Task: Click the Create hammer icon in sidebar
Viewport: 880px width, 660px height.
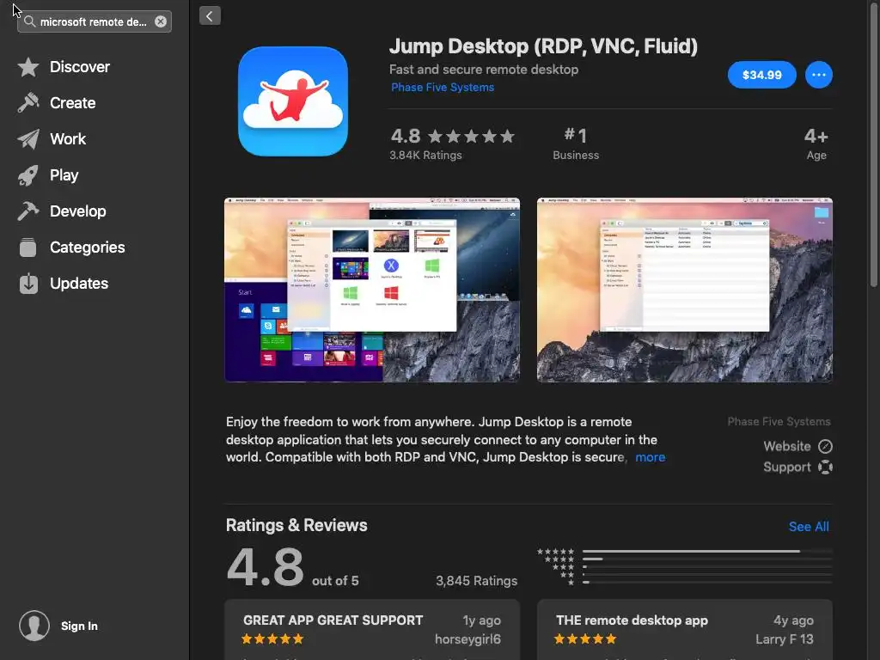Action: point(28,103)
